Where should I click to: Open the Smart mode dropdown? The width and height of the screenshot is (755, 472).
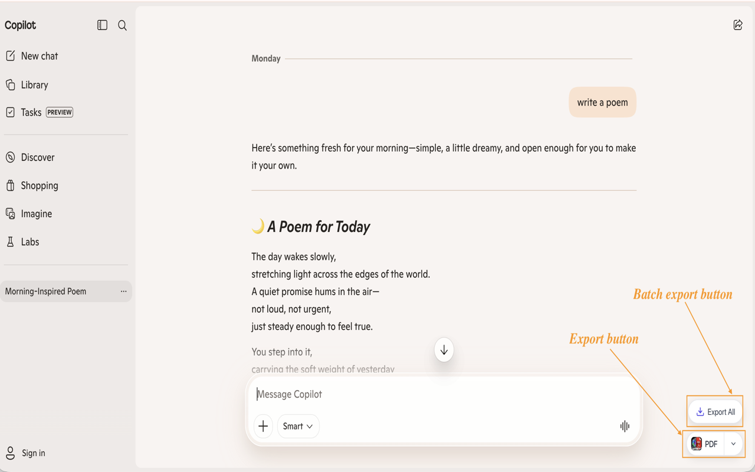tap(298, 426)
